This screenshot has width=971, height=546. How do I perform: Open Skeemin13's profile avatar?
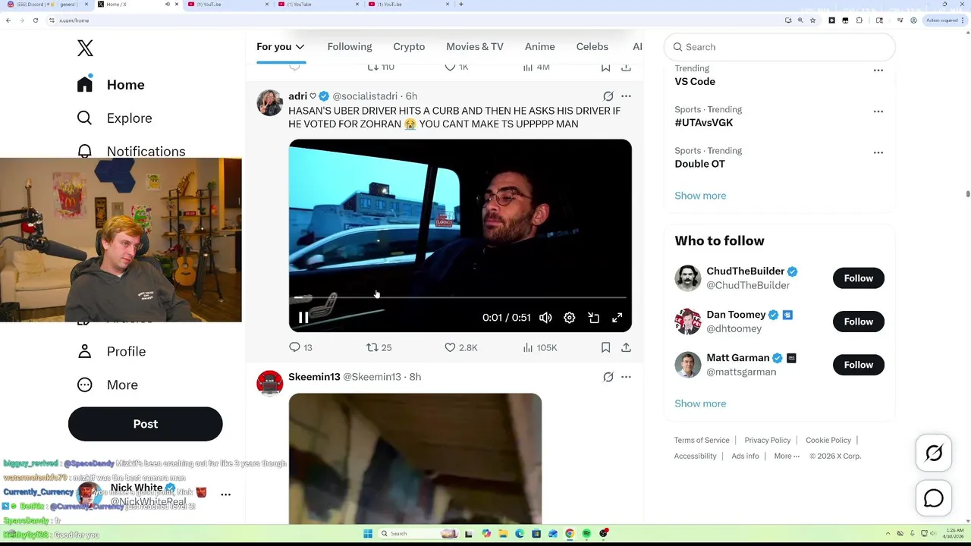[269, 383]
